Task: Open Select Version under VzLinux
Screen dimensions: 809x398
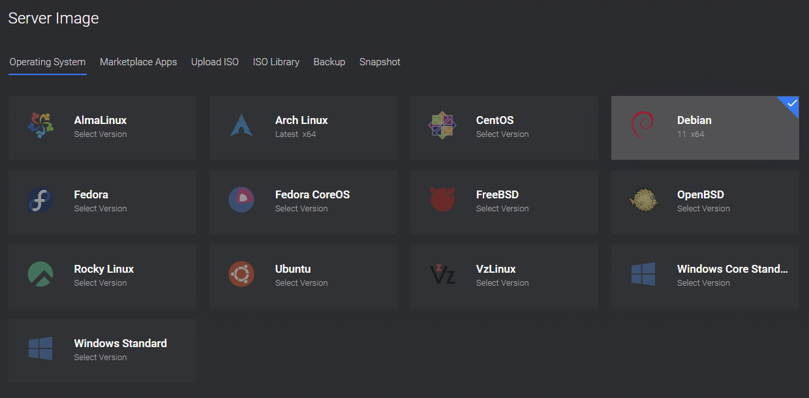Action: pyautogui.click(x=502, y=283)
